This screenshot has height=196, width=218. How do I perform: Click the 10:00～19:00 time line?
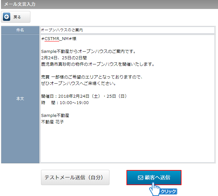coord(65,103)
